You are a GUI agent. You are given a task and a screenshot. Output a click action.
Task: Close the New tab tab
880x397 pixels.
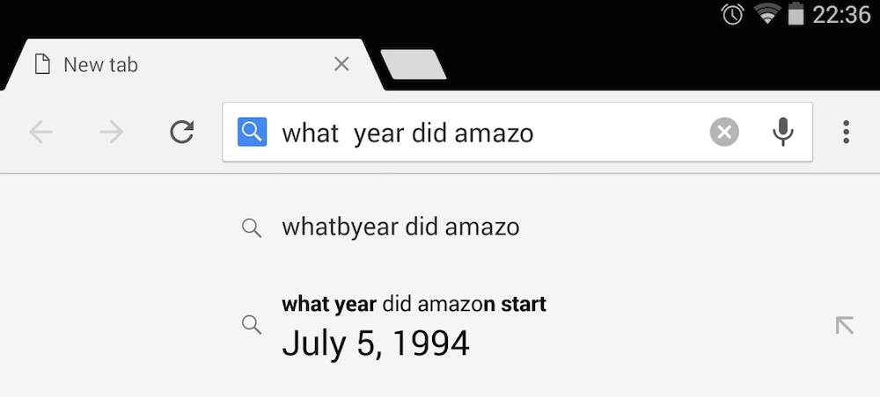click(342, 64)
